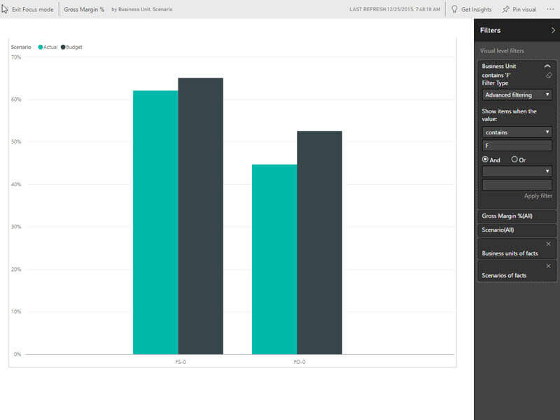Click the FO-0 axis label
Viewport: 560px width, 420px height.
(300, 362)
